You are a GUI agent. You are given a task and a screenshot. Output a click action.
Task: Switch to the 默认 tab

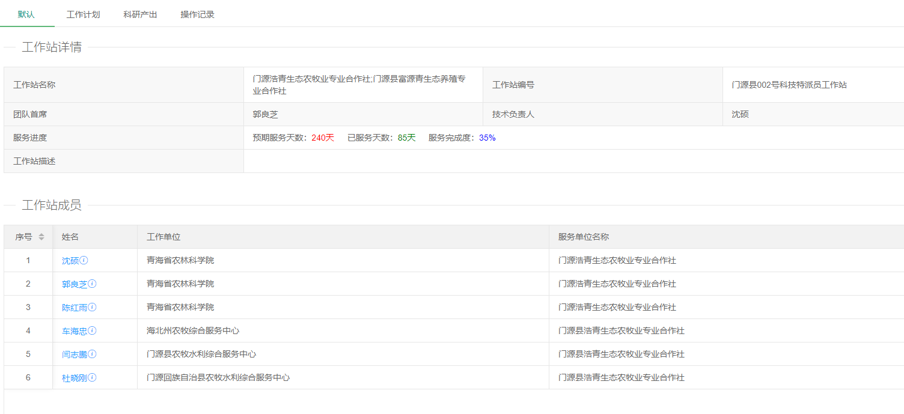click(x=26, y=14)
